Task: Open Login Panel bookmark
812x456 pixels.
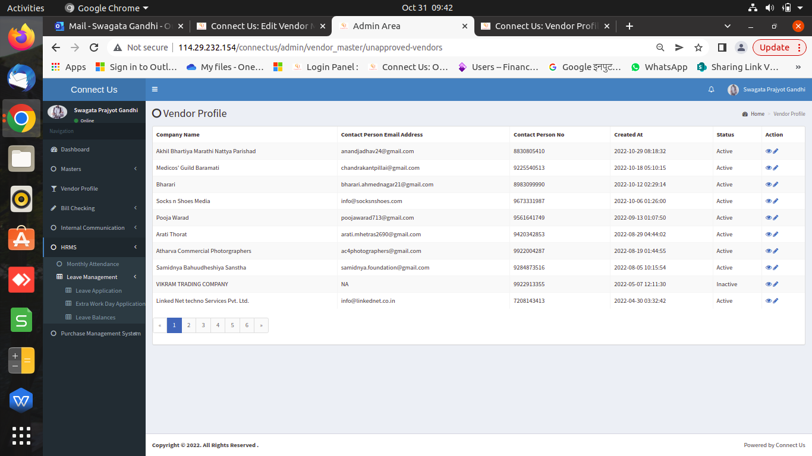Action: [x=326, y=67]
